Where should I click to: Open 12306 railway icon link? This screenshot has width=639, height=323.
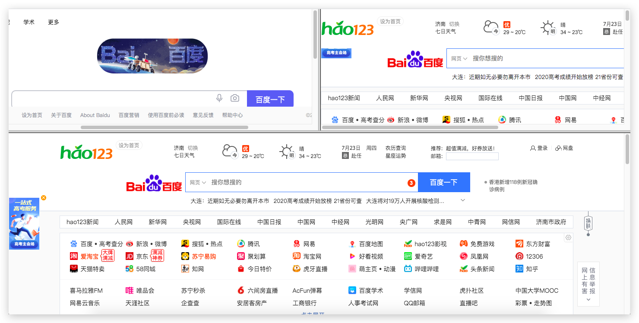tap(519, 256)
